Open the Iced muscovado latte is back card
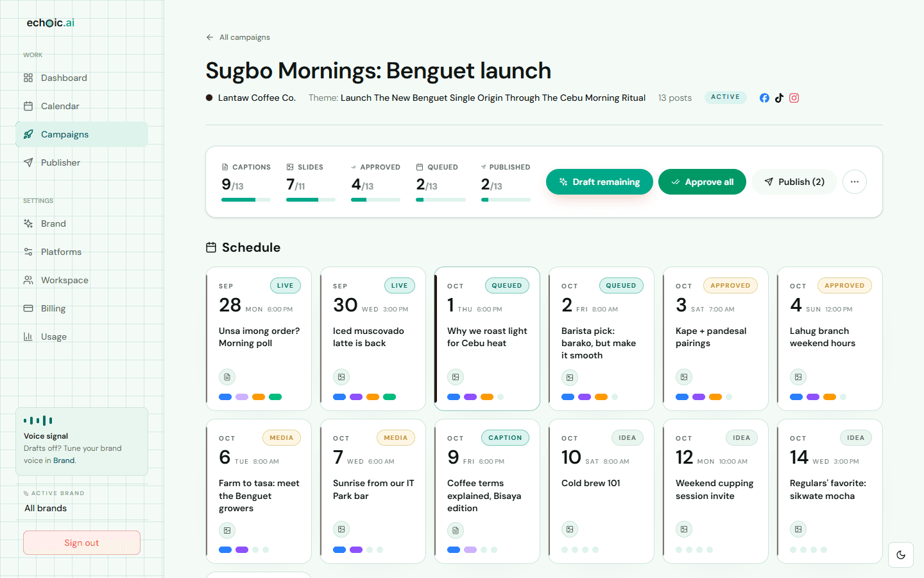924x578 pixels. coord(373,339)
